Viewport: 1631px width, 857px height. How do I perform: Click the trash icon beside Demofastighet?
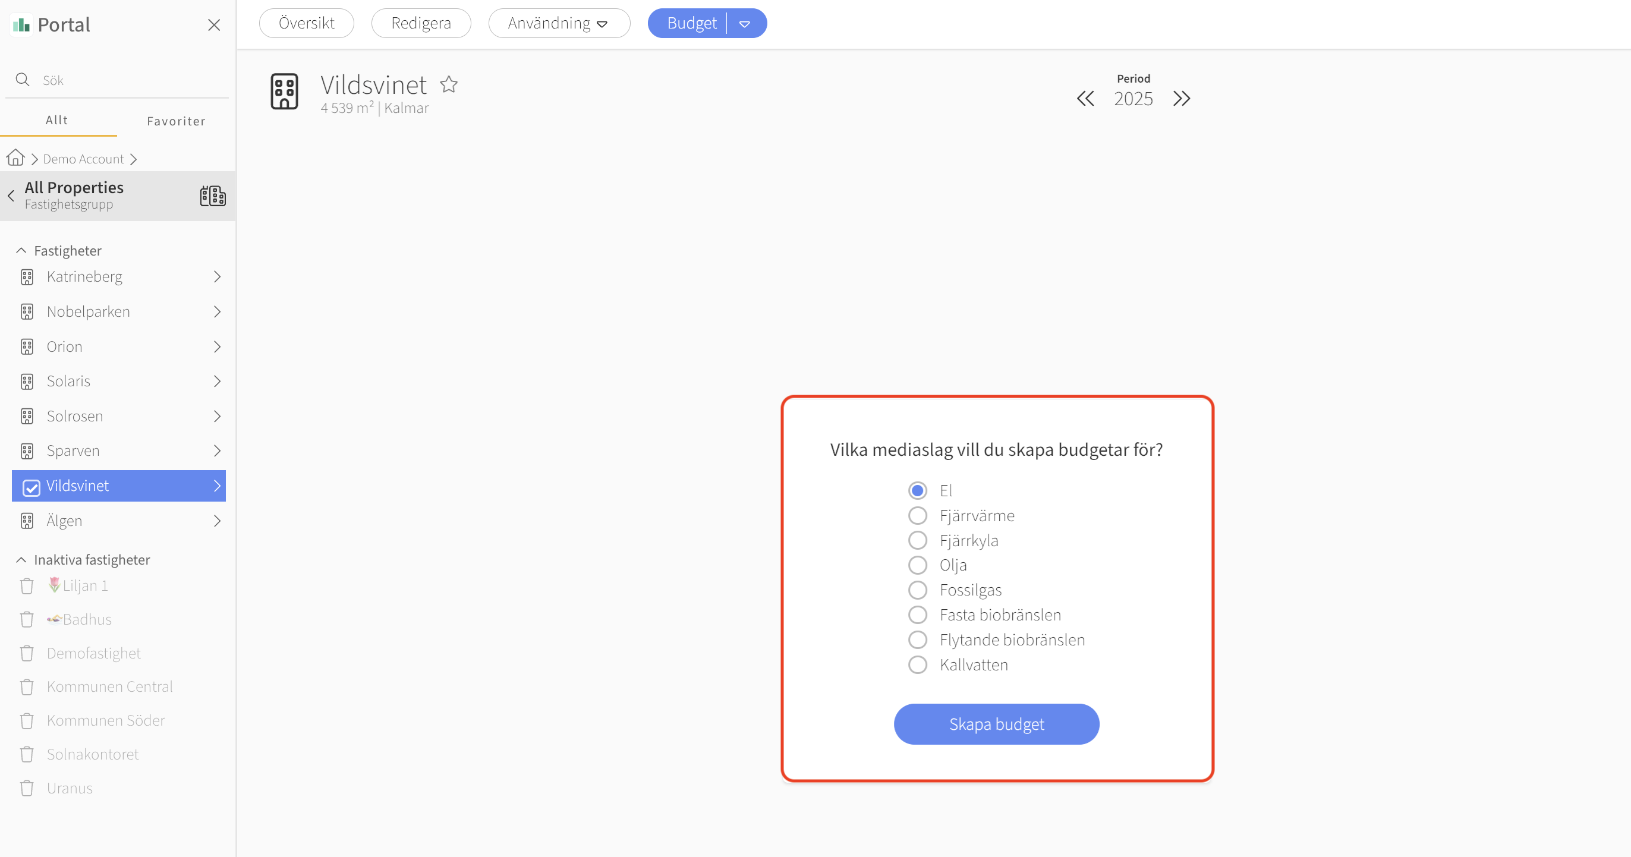(x=27, y=653)
